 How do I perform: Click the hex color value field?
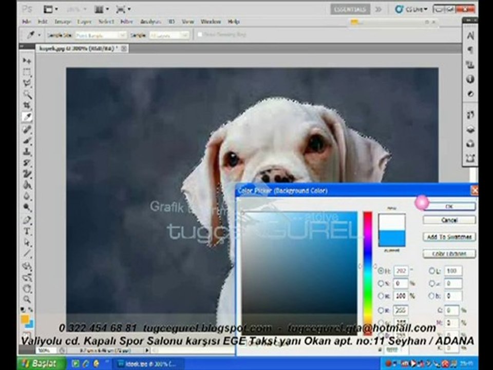coord(396,349)
